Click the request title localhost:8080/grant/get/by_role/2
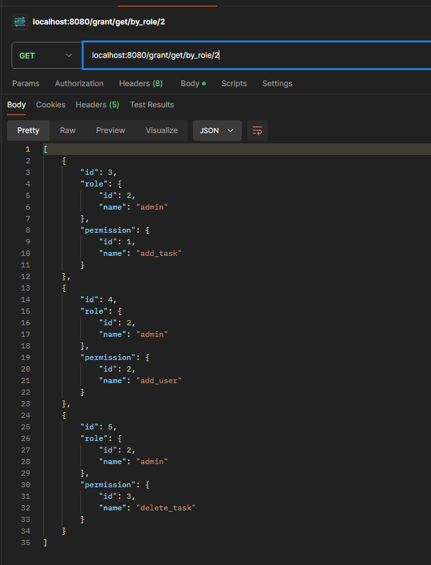 [99, 22]
